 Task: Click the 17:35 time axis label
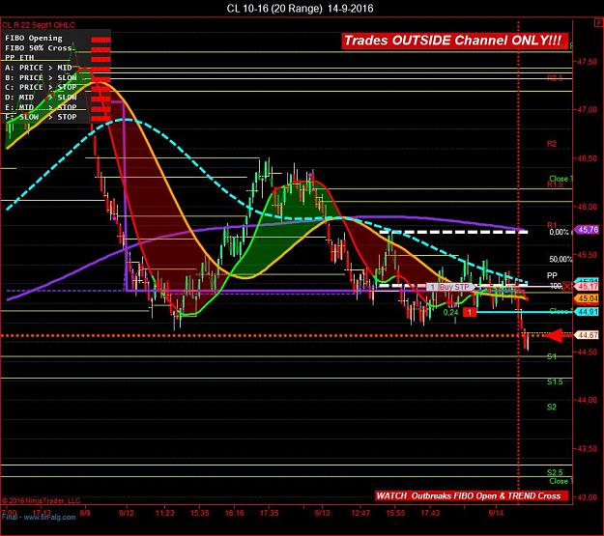click(x=269, y=513)
